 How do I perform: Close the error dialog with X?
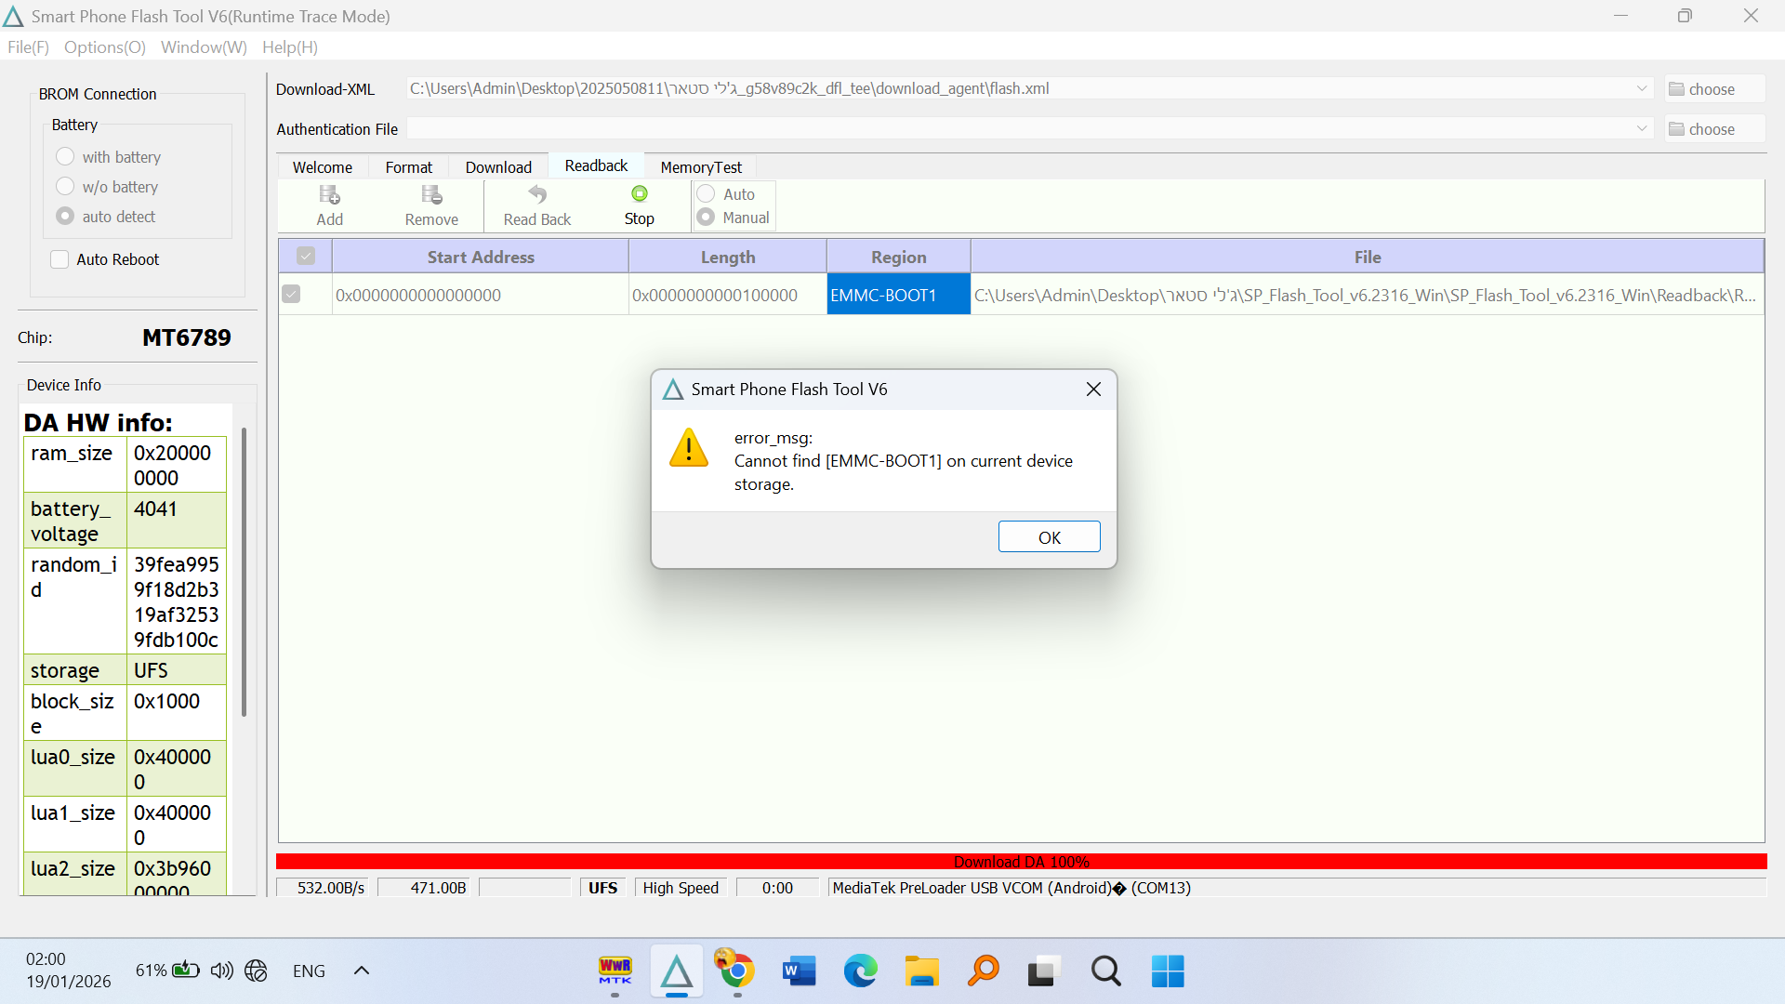coord(1093,390)
